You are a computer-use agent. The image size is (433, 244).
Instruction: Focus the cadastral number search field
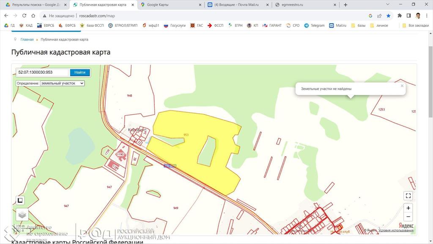pos(42,72)
